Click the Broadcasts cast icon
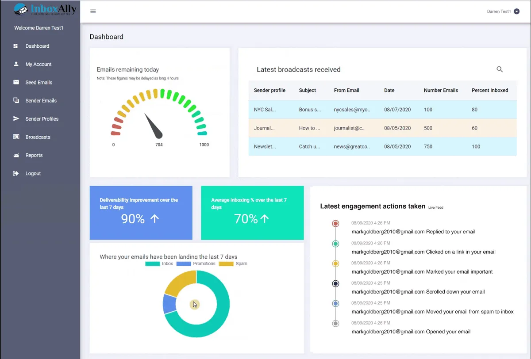The image size is (531, 359). [x=16, y=137]
